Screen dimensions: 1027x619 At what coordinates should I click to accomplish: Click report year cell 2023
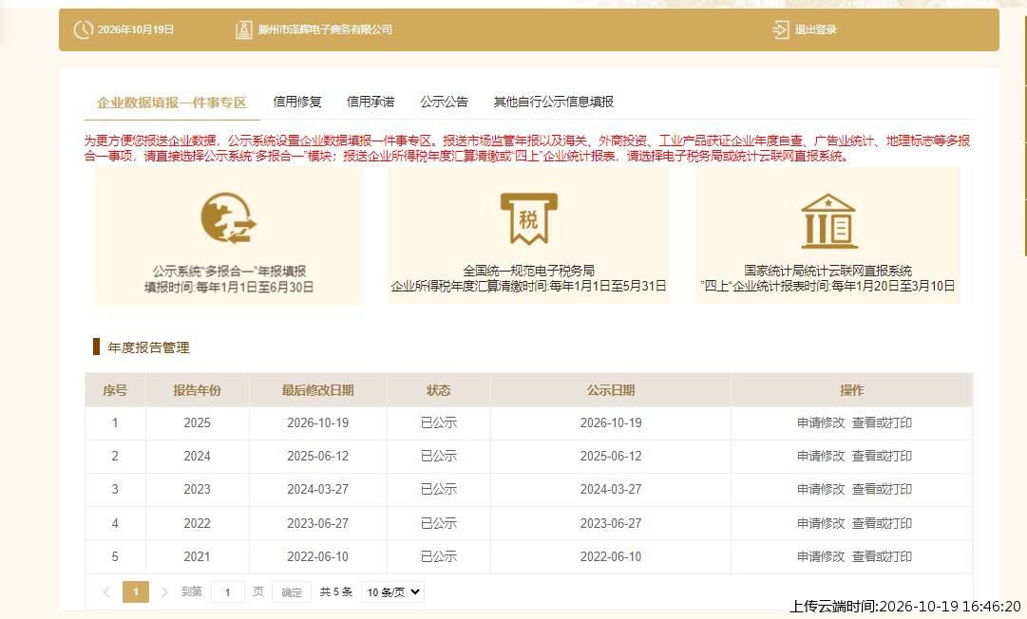[x=198, y=490]
